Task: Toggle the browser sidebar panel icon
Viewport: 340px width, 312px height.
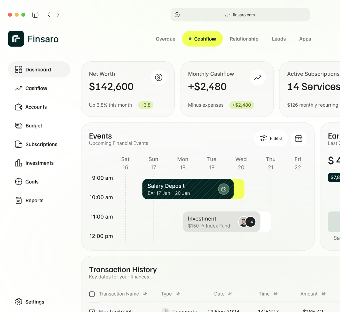Action: click(35, 15)
